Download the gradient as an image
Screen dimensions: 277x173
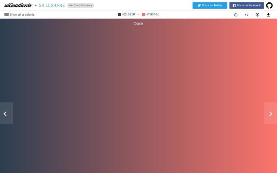click(x=268, y=15)
